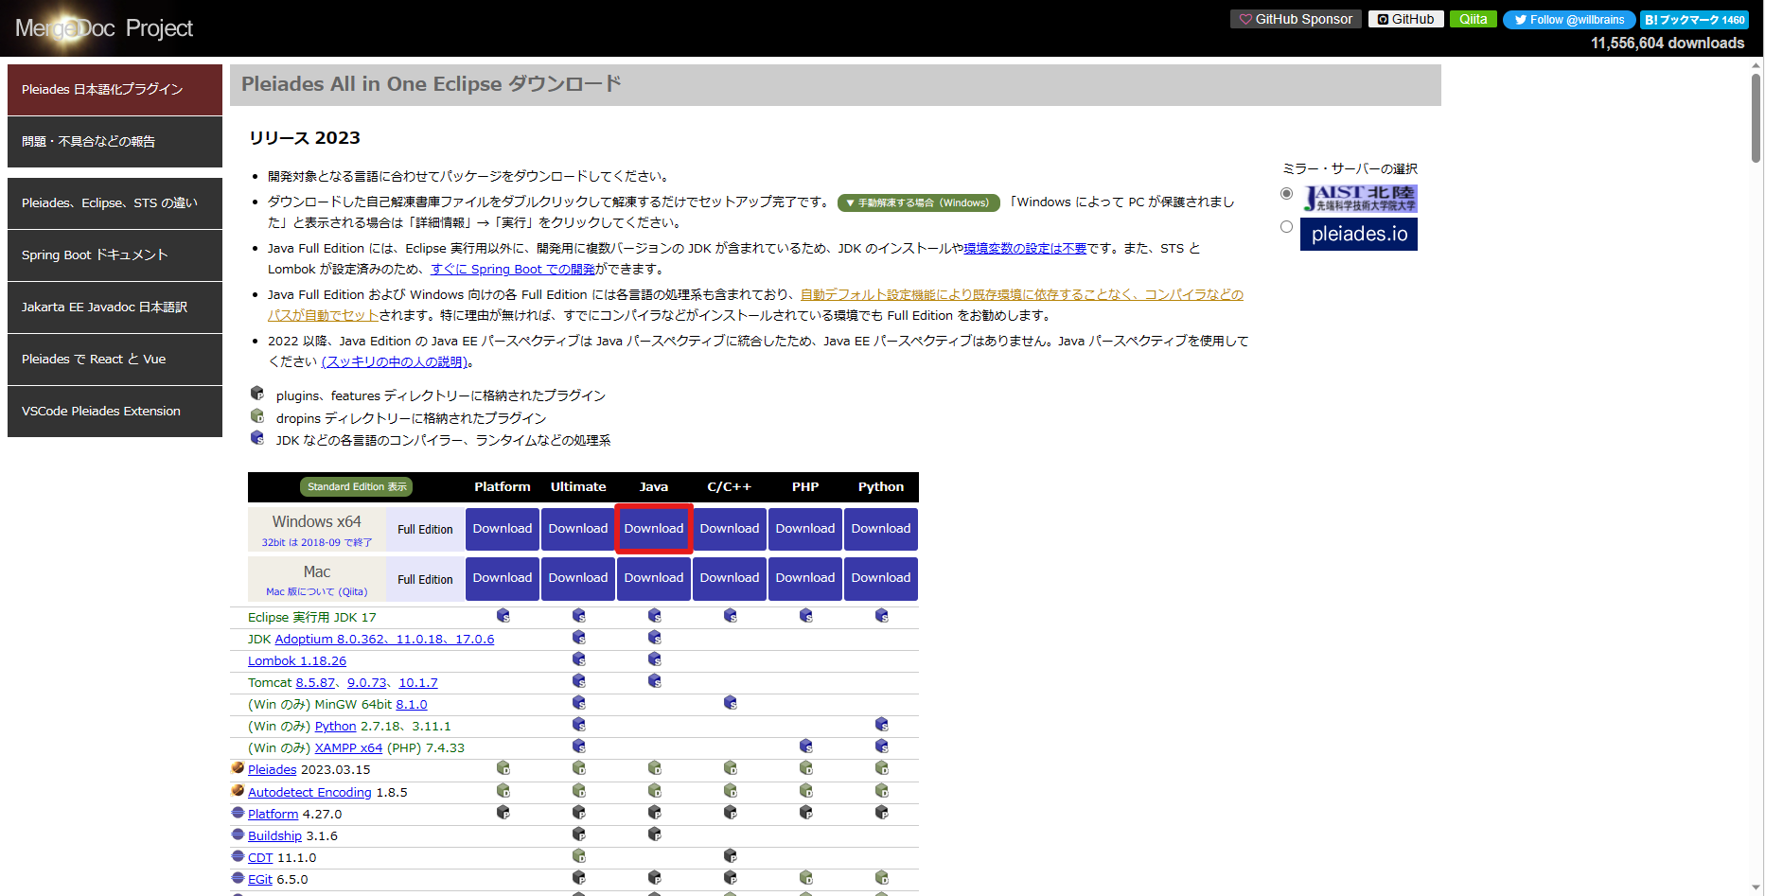Download the Java edition for Windows x64

(654, 529)
